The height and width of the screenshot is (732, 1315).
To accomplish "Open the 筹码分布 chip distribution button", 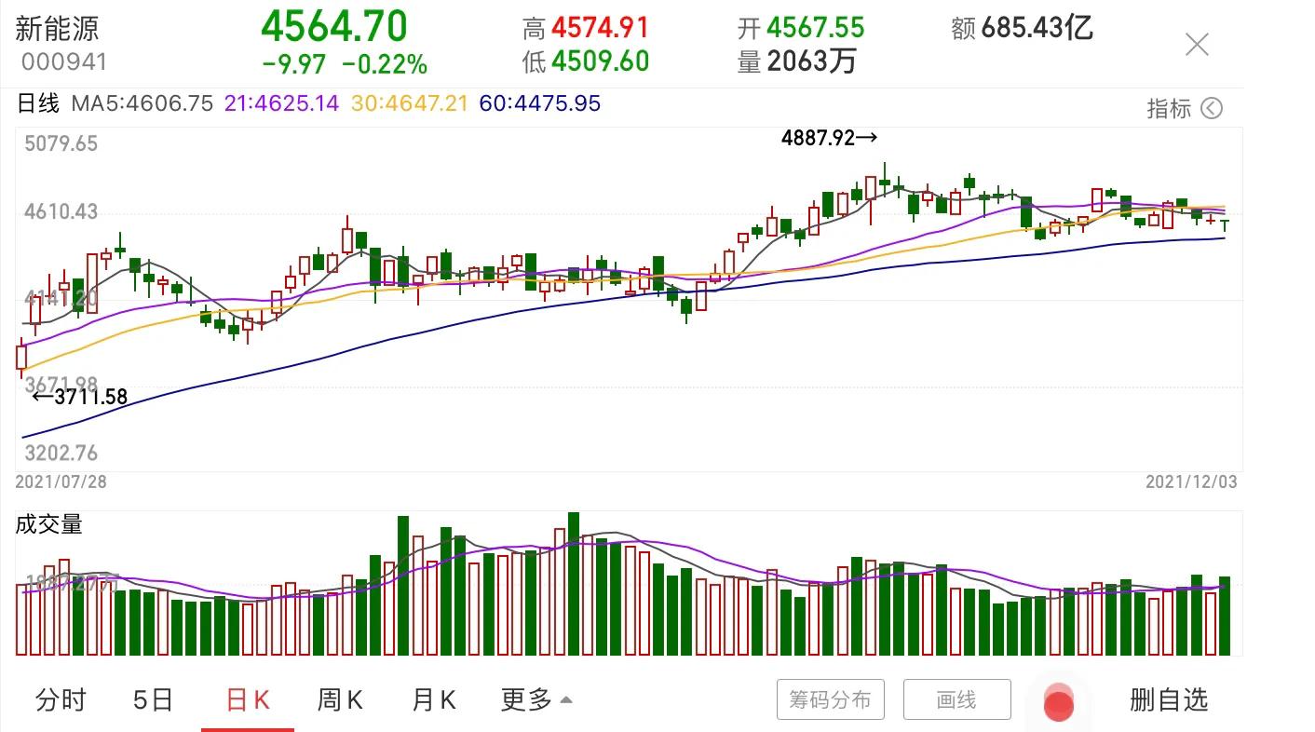I will 831,699.
